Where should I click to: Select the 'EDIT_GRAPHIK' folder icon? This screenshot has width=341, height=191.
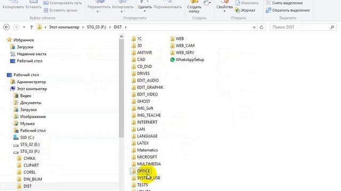tap(134, 87)
